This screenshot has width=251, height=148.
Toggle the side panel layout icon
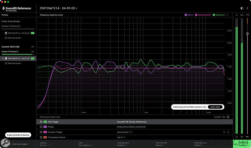(x=242, y=8)
